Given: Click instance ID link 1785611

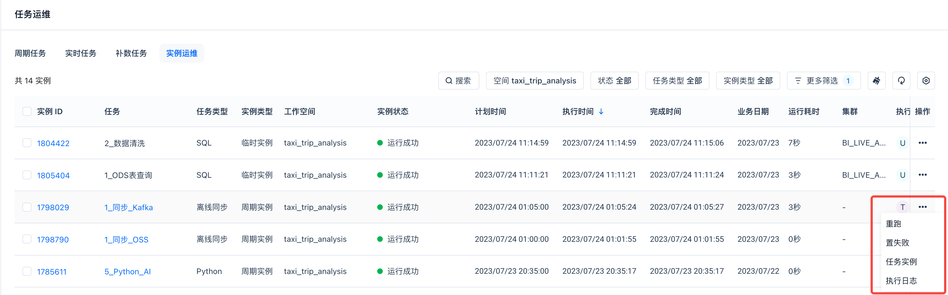Looking at the screenshot, I should pyautogui.click(x=52, y=271).
